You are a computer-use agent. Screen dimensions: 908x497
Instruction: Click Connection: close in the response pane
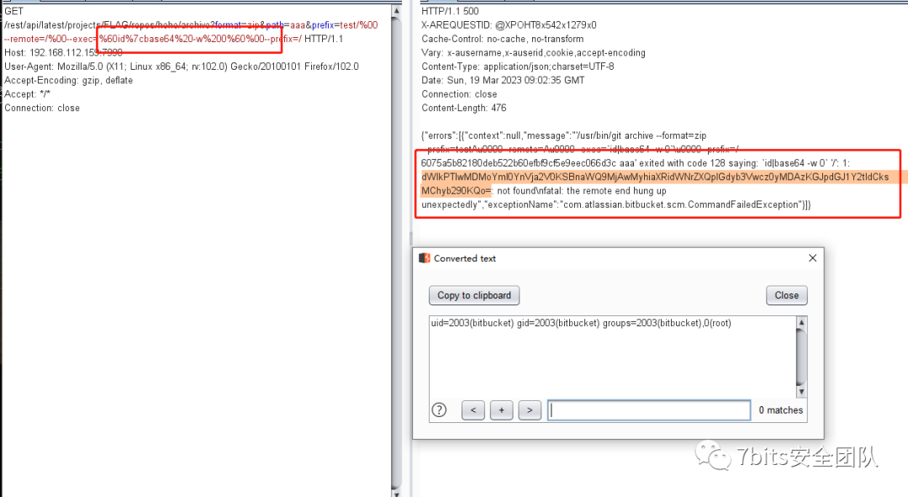click(459, 94)
